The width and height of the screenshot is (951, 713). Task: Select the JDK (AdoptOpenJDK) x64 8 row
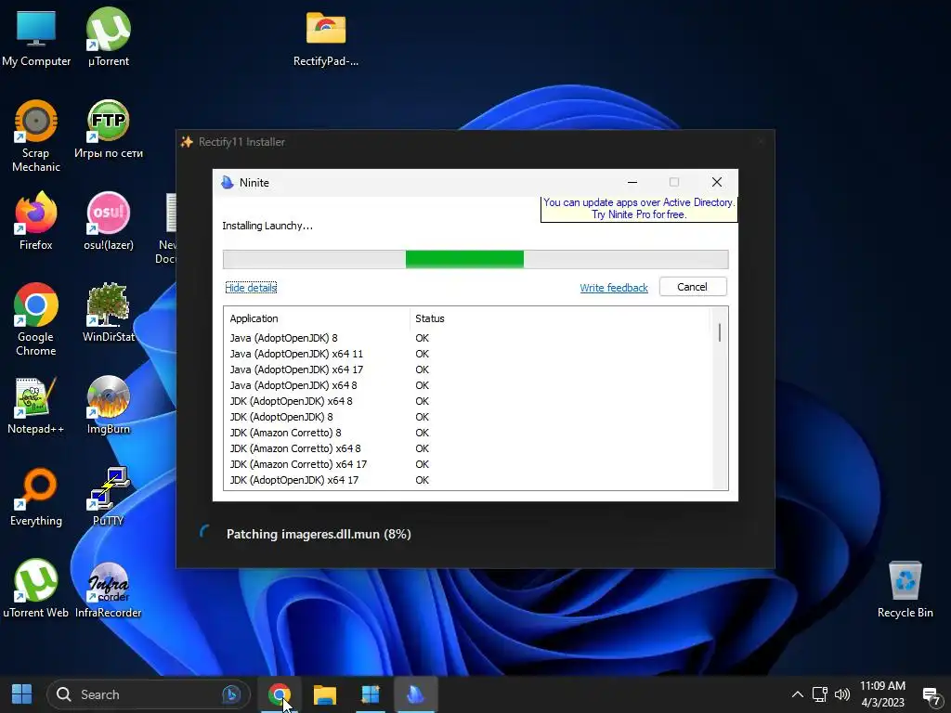point(467,401)
